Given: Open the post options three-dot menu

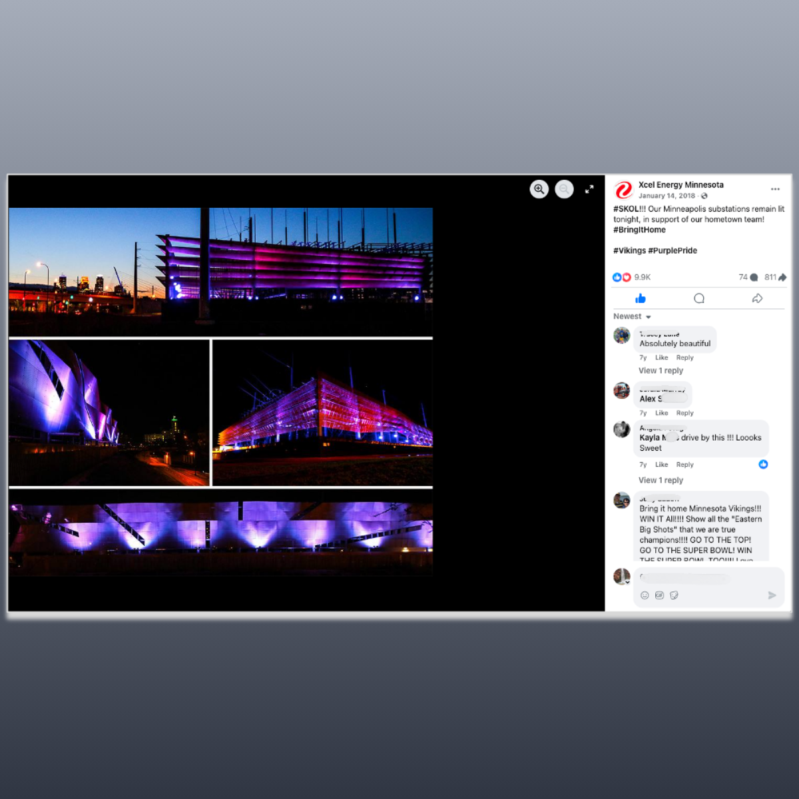Looking at the screenshot, I should point(775,189).
